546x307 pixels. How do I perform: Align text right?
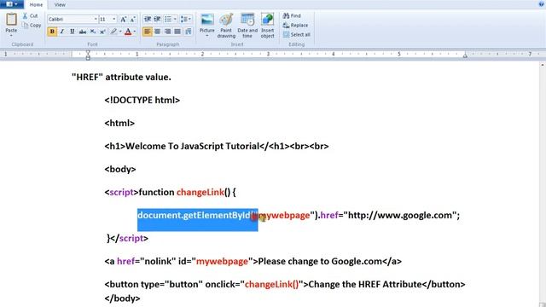pyautogui.click(x=167, y=32)
